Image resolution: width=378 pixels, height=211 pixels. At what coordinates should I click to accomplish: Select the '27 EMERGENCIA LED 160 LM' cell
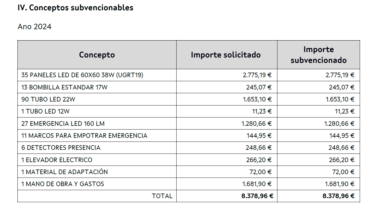pyautogui.click(x=63, y=124)
